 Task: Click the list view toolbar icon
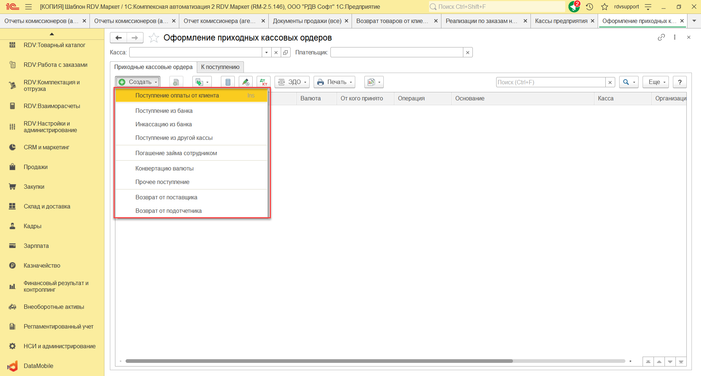(228, 82)
